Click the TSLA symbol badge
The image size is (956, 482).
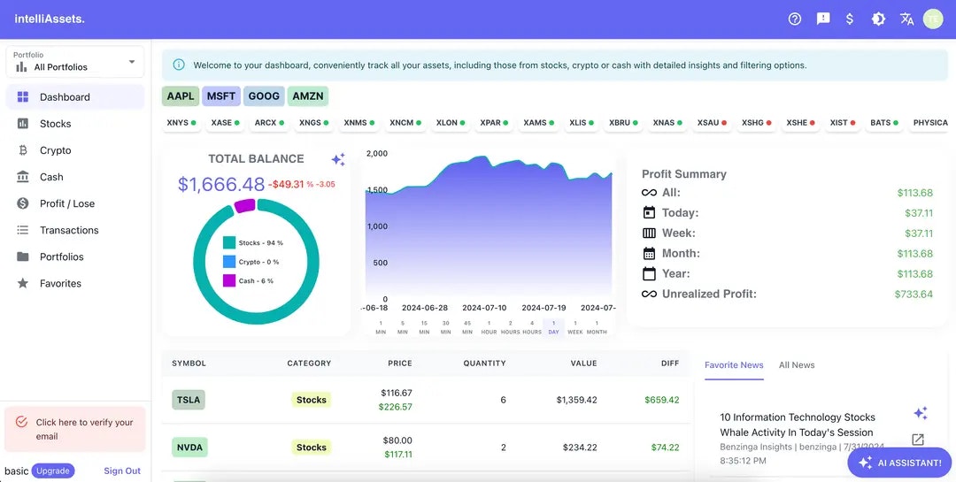click(189, 400)
